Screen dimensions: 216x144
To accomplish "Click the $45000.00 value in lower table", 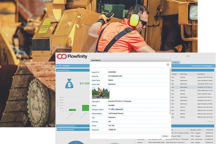I will [209, 143].
